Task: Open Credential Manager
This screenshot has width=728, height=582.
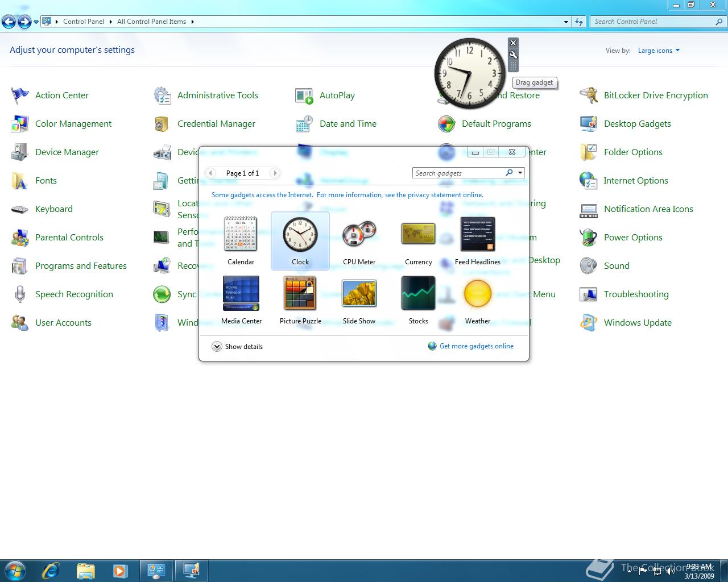Action: pyautogui.click(x=204, y=124)
